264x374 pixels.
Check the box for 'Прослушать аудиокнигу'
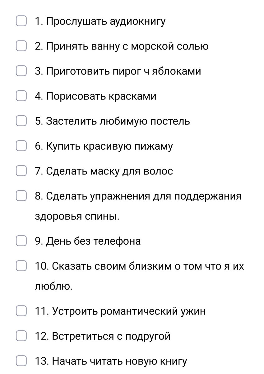21,21
